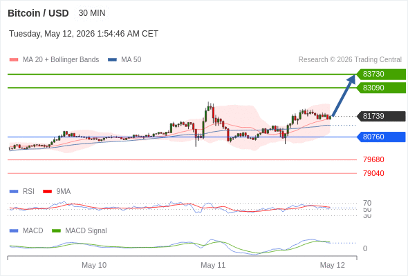The height and width of the screenshot is (276, 408).
Task: Click the MACD 0 axis value
Action: (x=365, y=248)
